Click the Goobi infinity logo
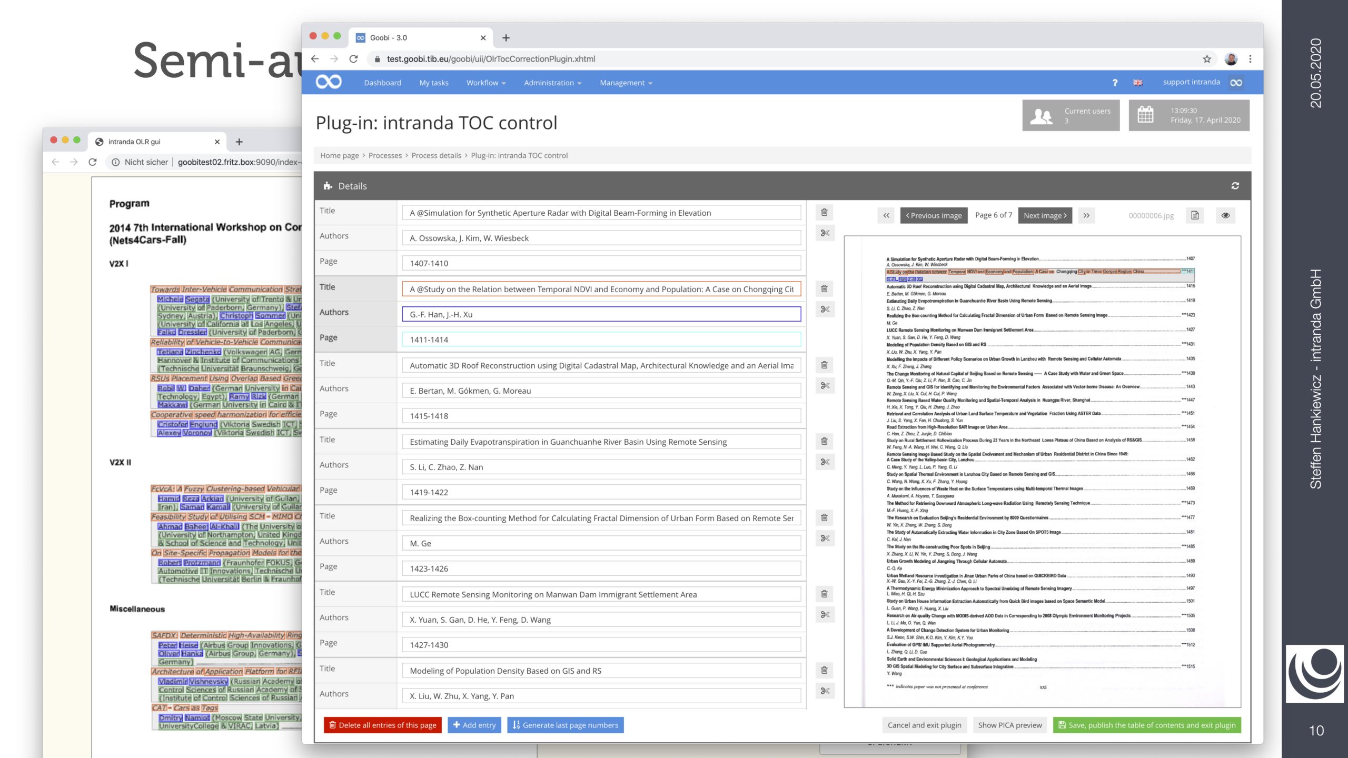This screenshot has height=758, width=1348. (x=329, y=82)
